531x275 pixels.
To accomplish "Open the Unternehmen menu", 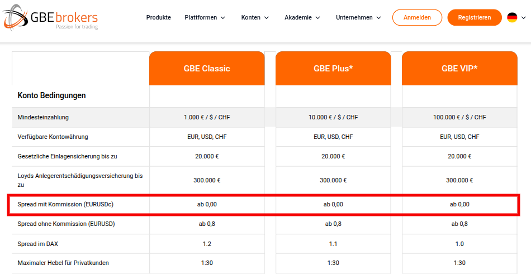I will pos(354,17).
